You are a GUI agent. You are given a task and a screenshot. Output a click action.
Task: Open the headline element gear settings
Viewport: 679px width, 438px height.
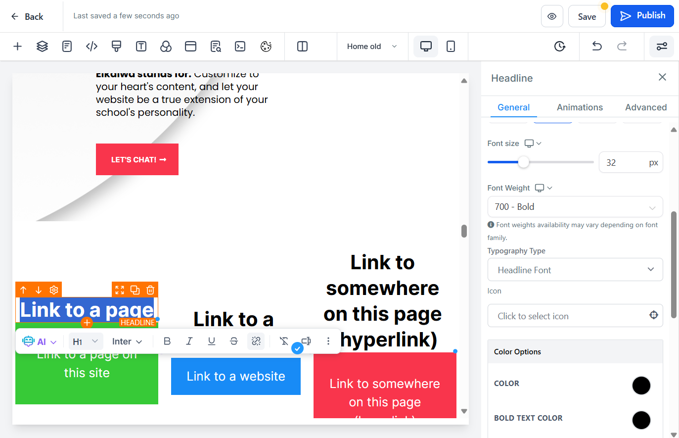(x=54, y=290)
